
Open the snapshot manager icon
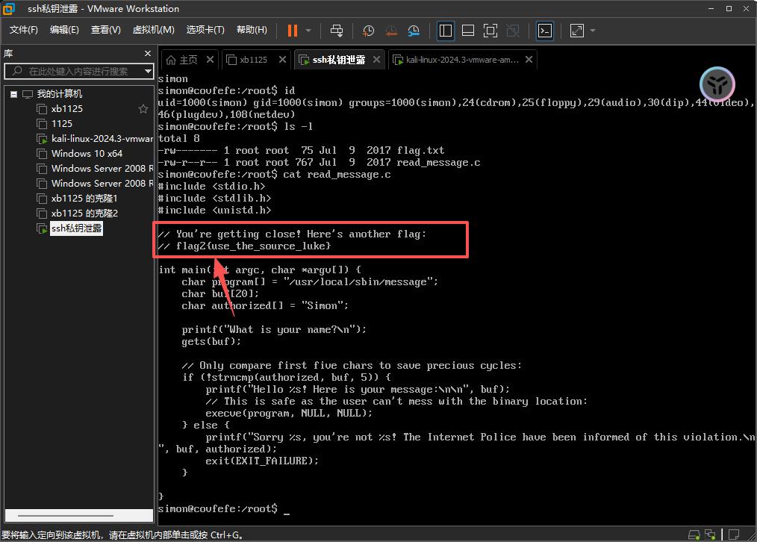coord(414,31)
